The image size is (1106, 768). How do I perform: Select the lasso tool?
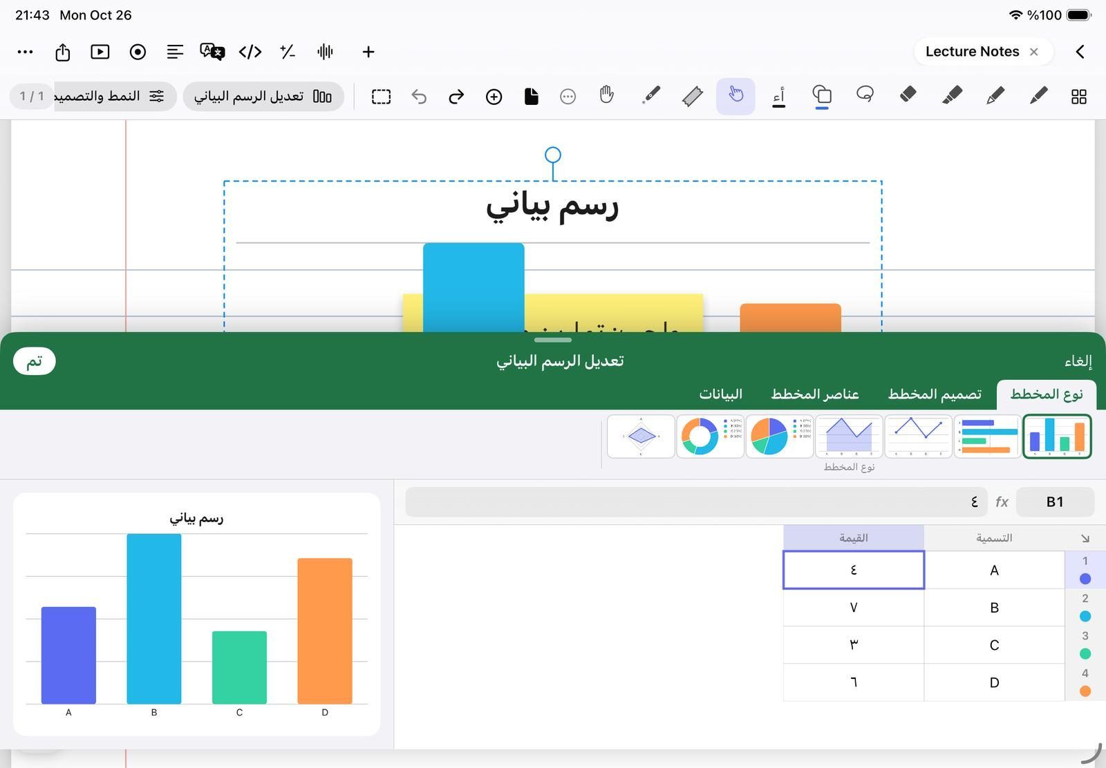coord(865,95)
